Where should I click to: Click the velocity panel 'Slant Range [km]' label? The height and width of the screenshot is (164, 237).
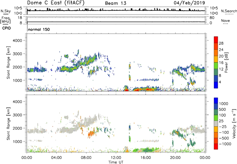tap(8, 123)
